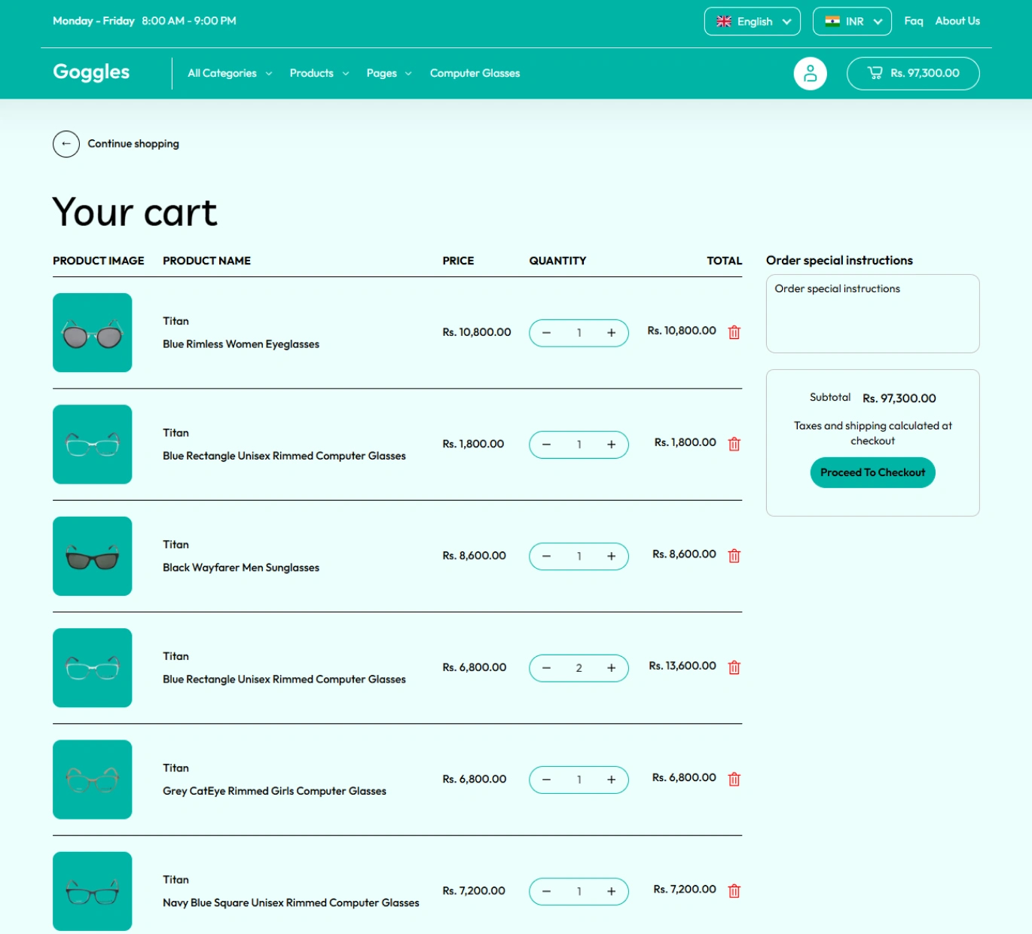
Task: Decrease quantity of Navy Blue Square glasses
Action: (x=546, y=892)
